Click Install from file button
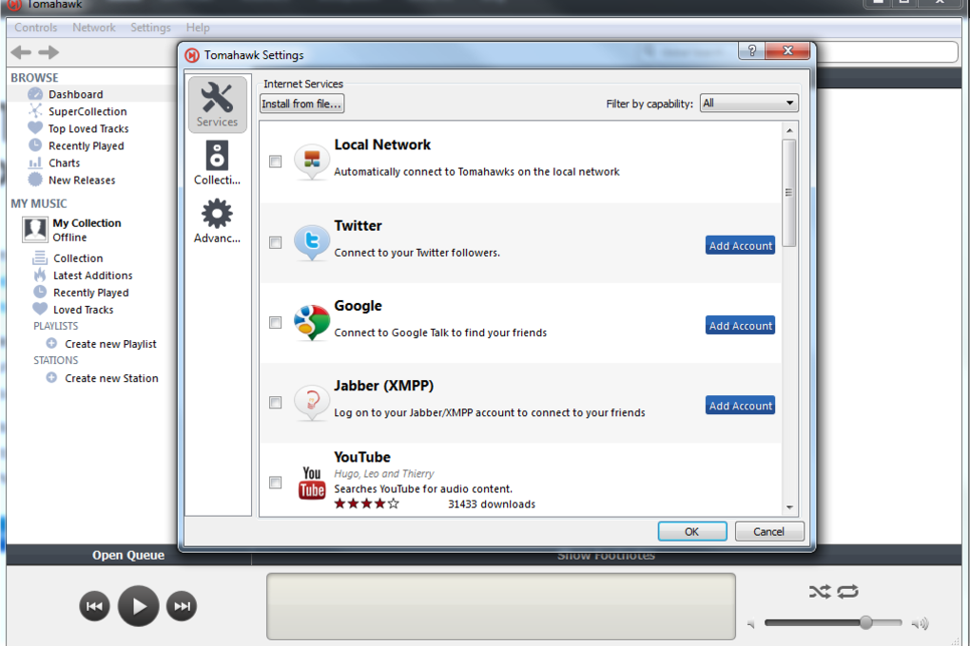This screenshot has height=646, width=970. (301, 104)
